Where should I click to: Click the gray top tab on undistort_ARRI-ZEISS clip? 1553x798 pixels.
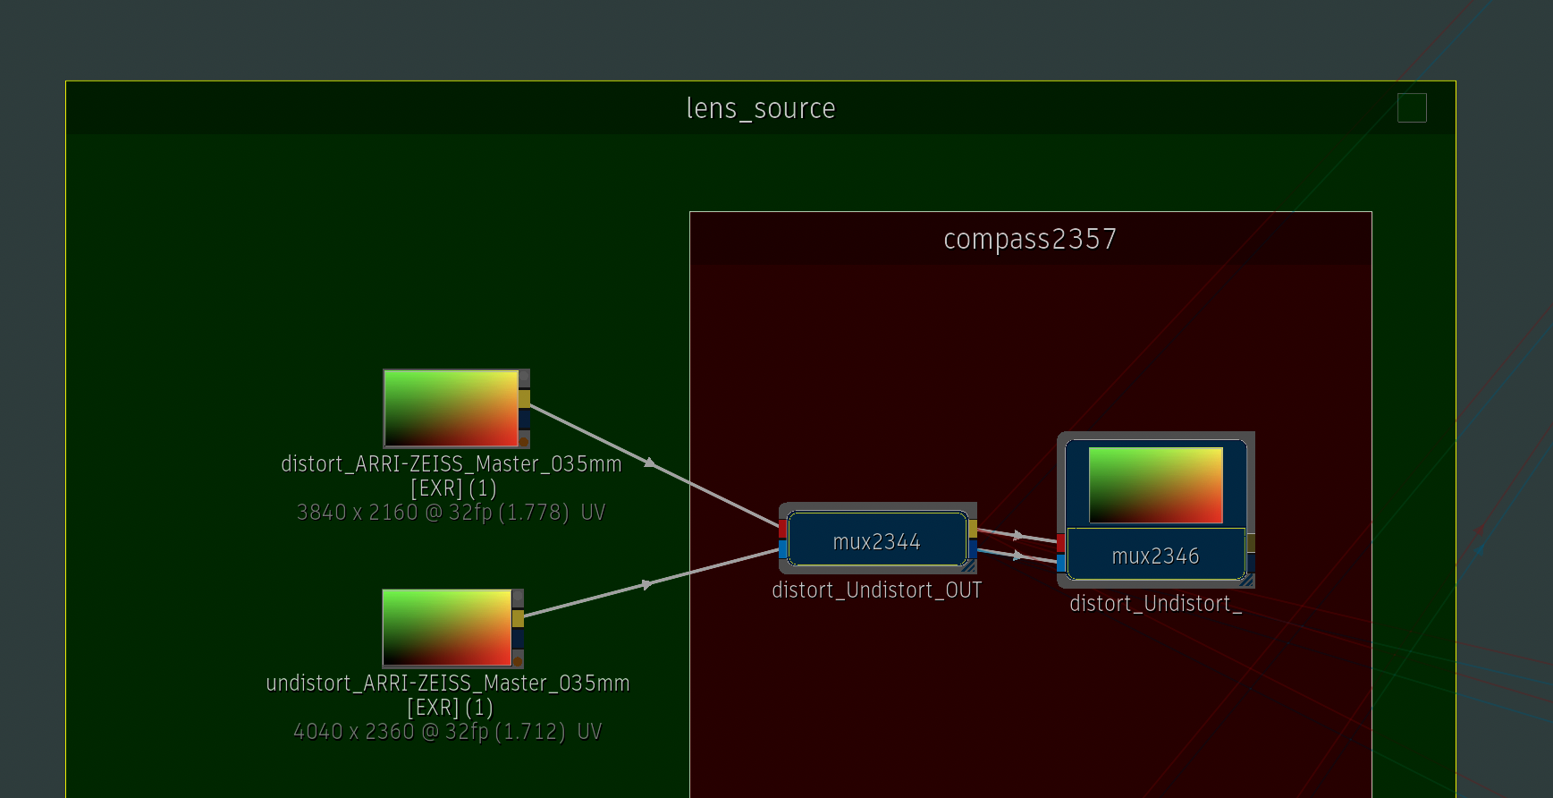518,598
